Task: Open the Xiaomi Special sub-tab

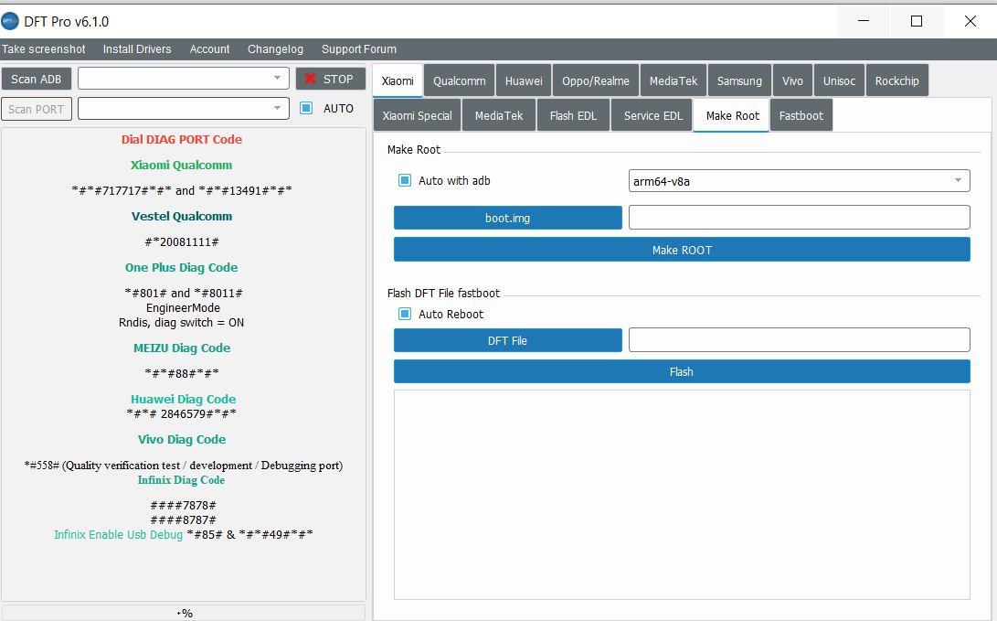Action: [x=417, y=115]
